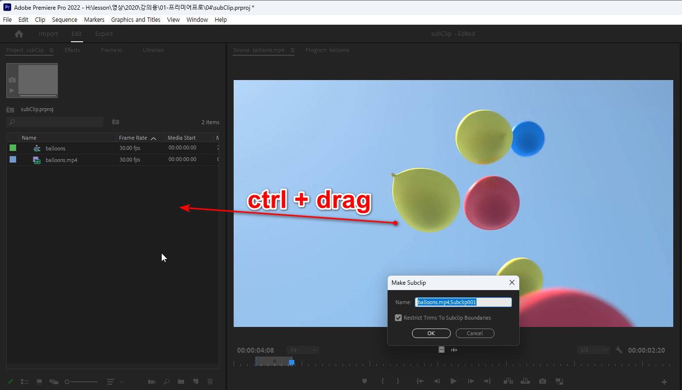
Task: Switch Project panel to icon view
Action: [39, 382]
